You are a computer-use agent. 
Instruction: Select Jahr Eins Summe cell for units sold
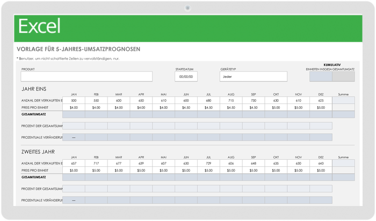tap(343, 100)
